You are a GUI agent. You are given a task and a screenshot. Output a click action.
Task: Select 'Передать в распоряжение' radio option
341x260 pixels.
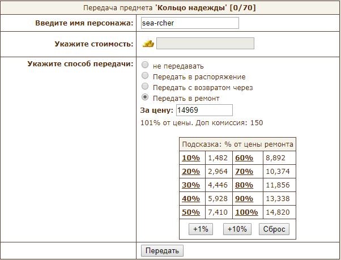click(x=145, y=76)
